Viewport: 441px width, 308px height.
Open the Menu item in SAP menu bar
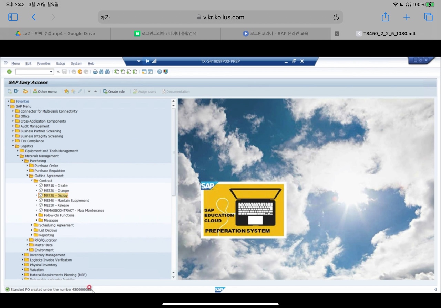coord(16,64)
